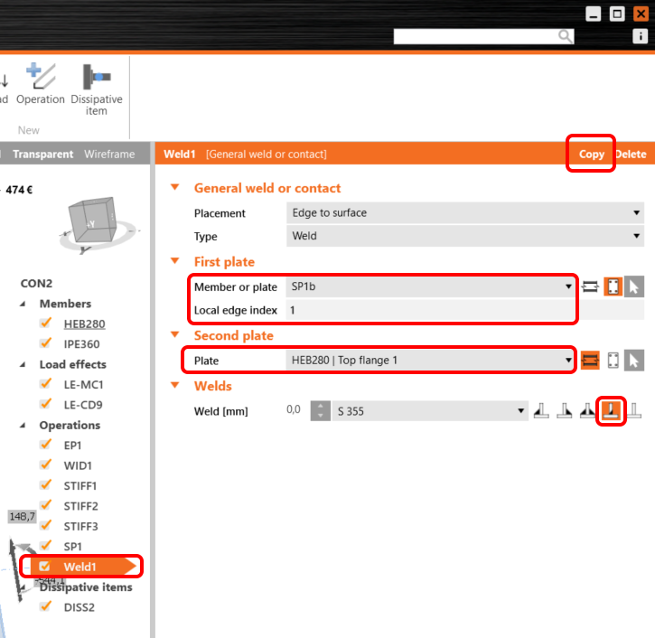Collapse the Members tree node
The image size is (655, 638).
coord(23,304)
